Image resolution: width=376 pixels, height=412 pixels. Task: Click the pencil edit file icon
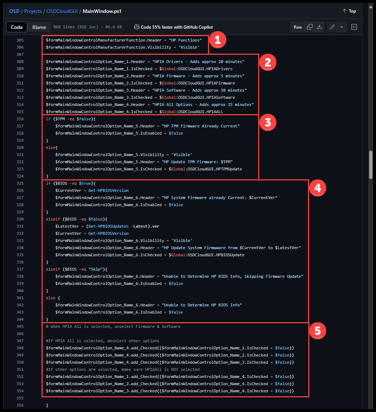(332, 27)
